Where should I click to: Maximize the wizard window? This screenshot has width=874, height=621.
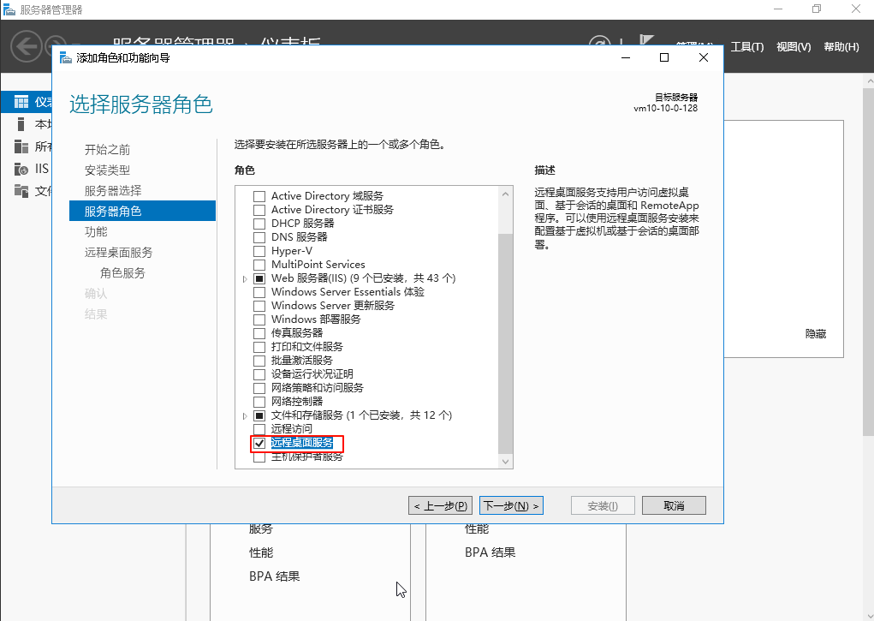664,57
